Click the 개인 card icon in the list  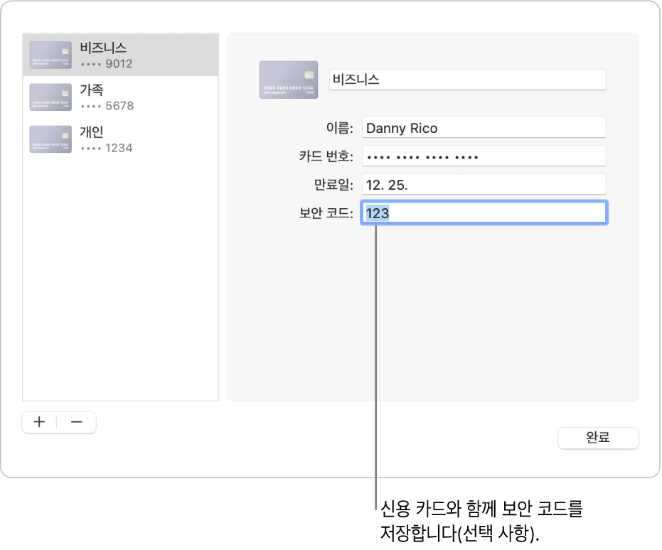[x=50, y=139]
